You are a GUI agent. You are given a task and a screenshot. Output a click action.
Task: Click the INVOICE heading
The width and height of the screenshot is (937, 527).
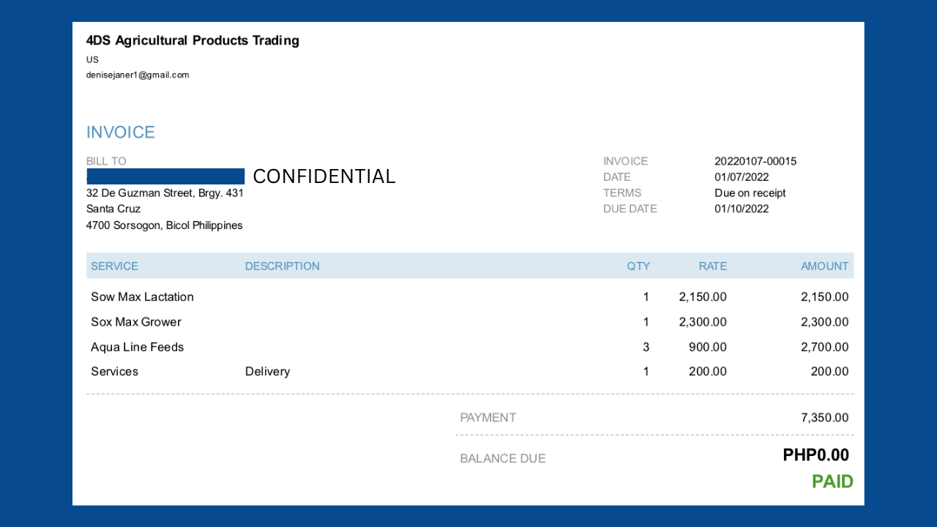pos(121,132)
